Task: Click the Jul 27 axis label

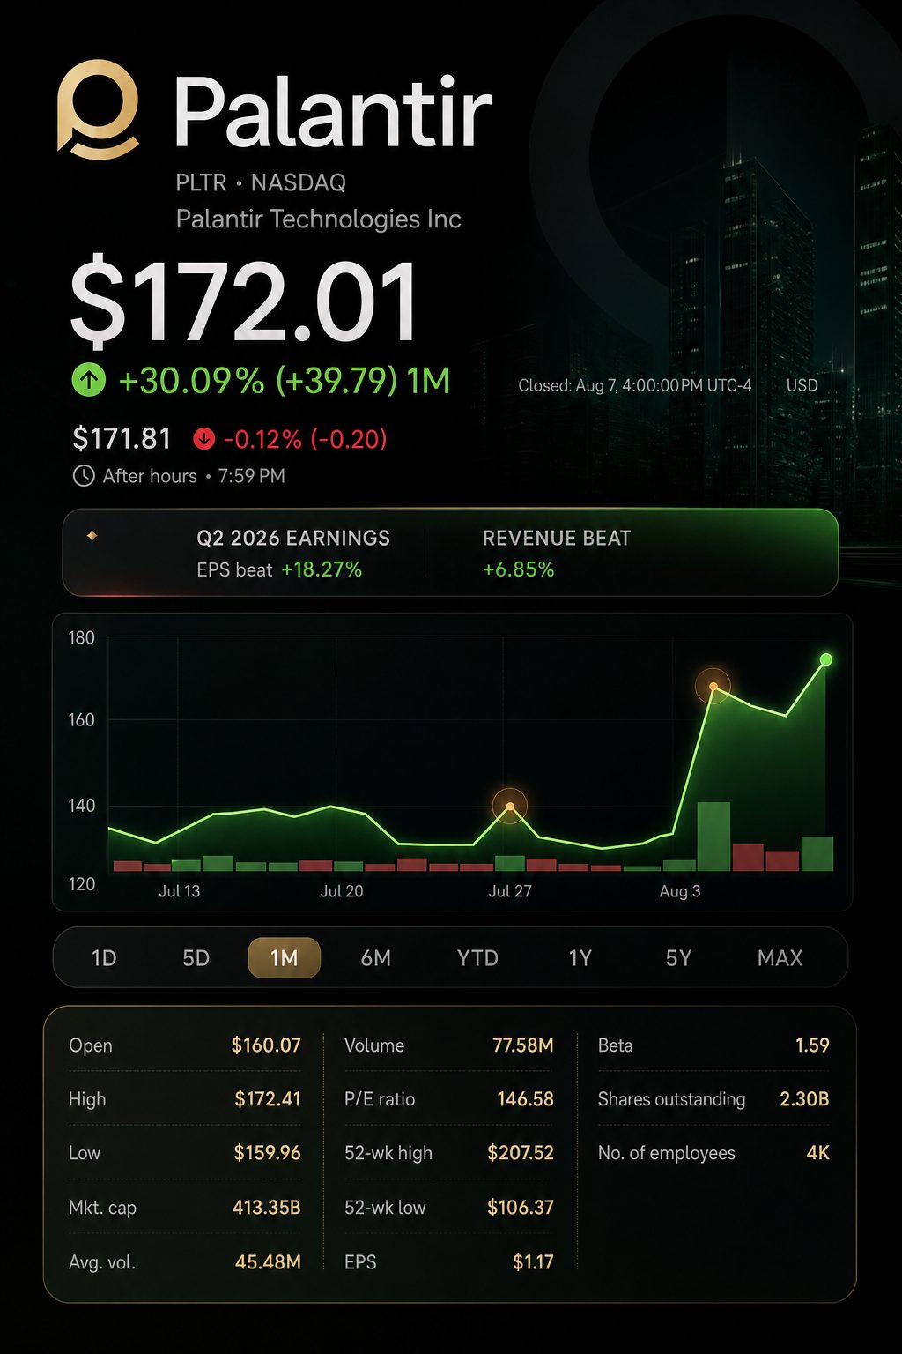Action: tap(510, 891)
